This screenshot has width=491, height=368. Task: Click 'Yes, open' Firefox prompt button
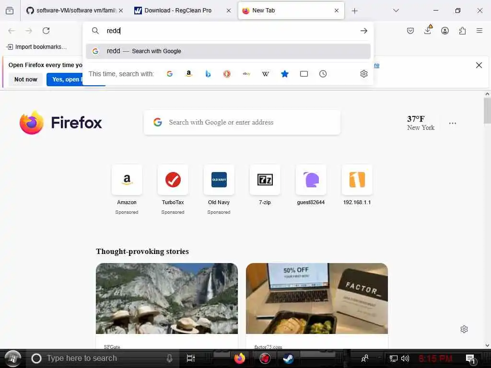click(x=65, y=80)
